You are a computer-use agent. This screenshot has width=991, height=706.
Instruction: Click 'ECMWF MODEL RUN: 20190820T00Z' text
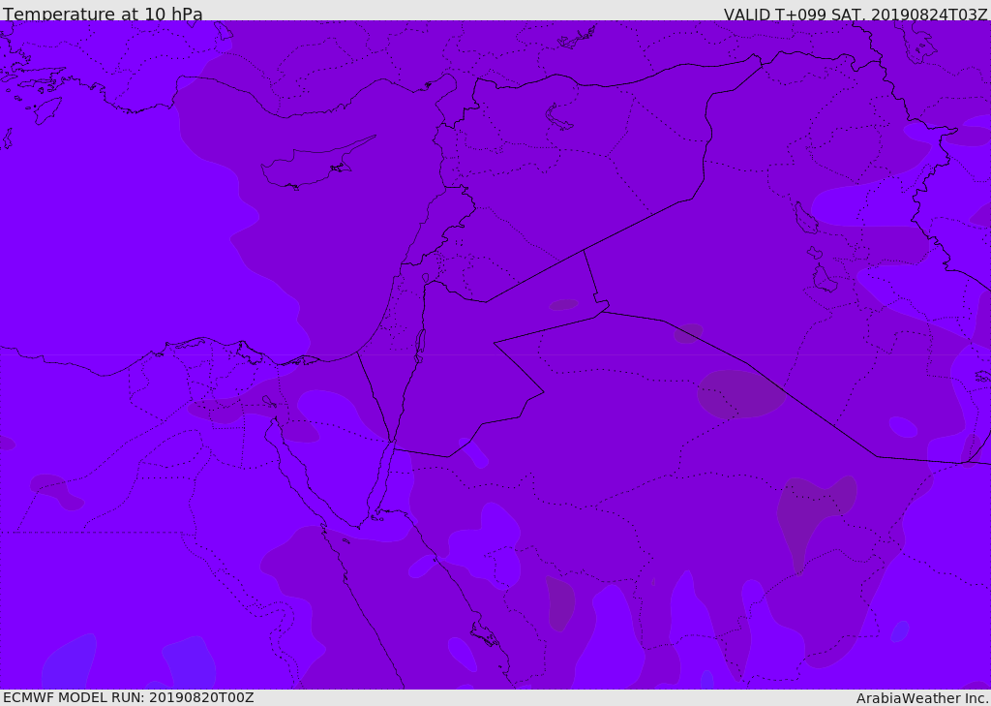129,697
